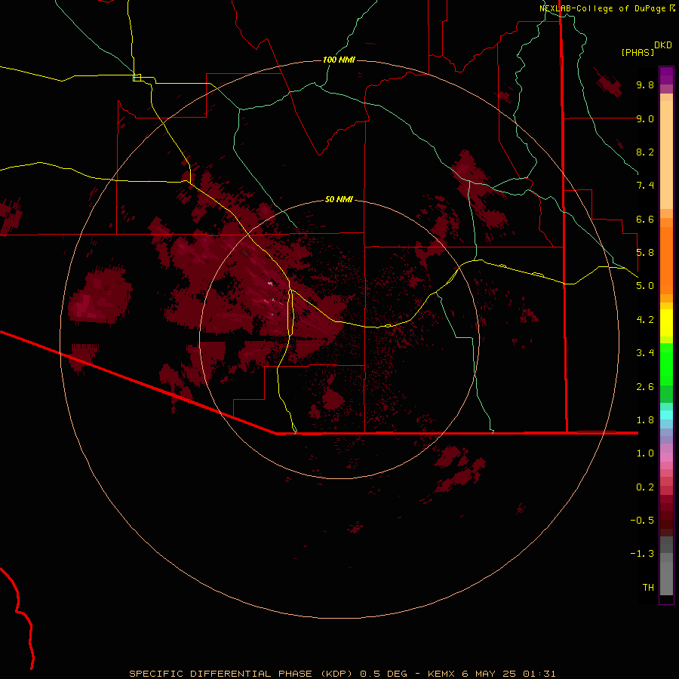Click the 4.2 value on color scale
This screenshot has width=679, height=679.
pyautogui.click(x=645, y=320)
